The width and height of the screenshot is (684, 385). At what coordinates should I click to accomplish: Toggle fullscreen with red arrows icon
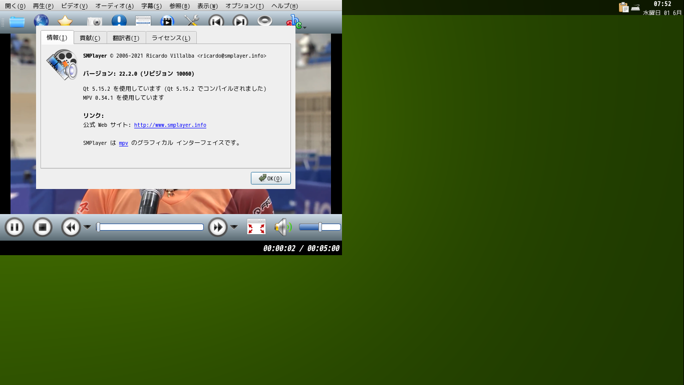[256, 227]
